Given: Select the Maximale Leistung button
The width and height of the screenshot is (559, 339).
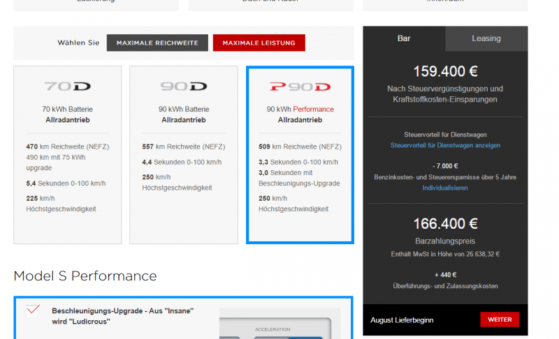Looking at the screenshot, I should point(259,43).
